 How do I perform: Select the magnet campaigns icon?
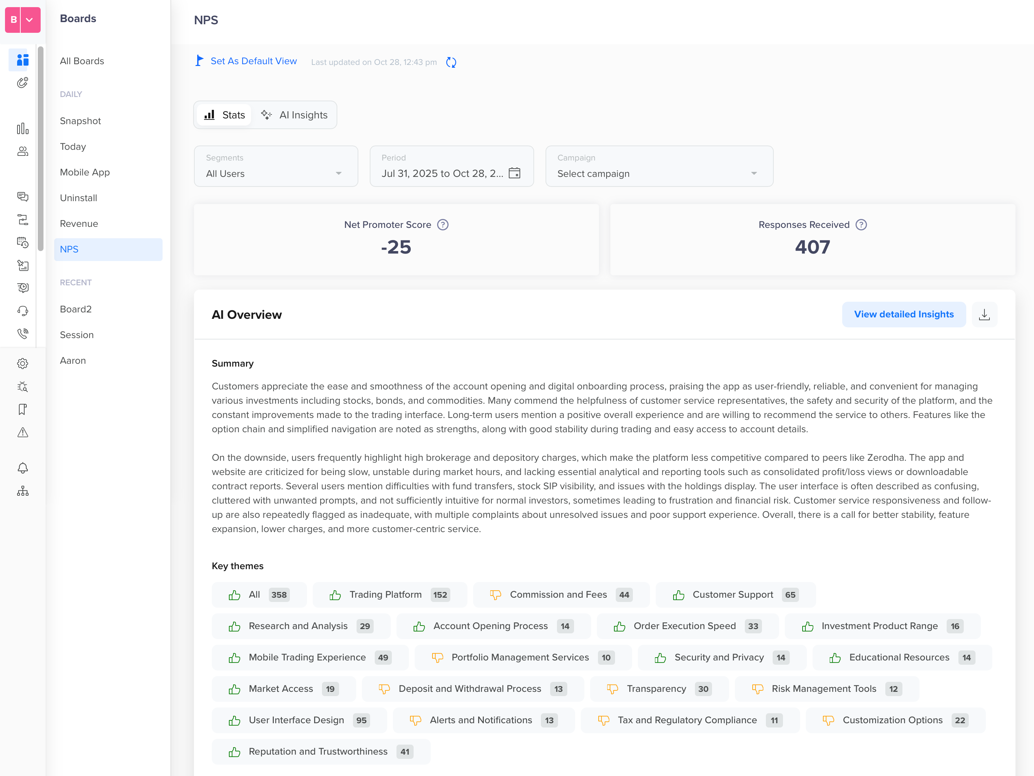pos(22,83)
